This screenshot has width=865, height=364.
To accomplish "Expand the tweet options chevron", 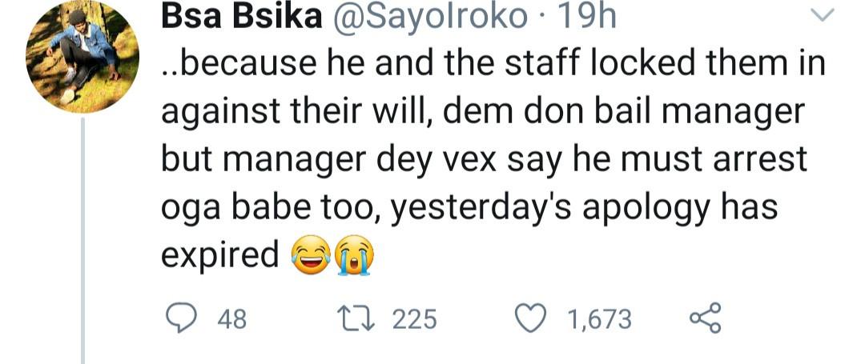I will pos(823,15).
